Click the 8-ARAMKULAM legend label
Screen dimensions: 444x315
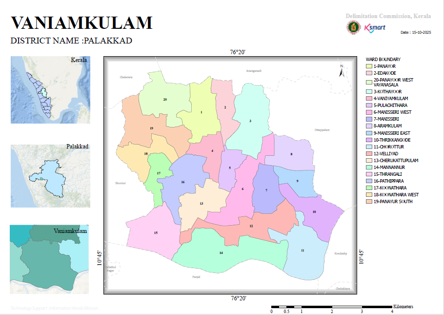tap(388, 126)
